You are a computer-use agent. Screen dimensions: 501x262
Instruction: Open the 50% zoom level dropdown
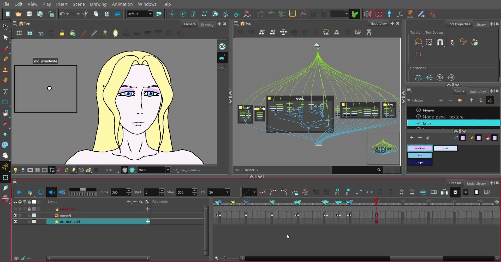click(111, 170)
